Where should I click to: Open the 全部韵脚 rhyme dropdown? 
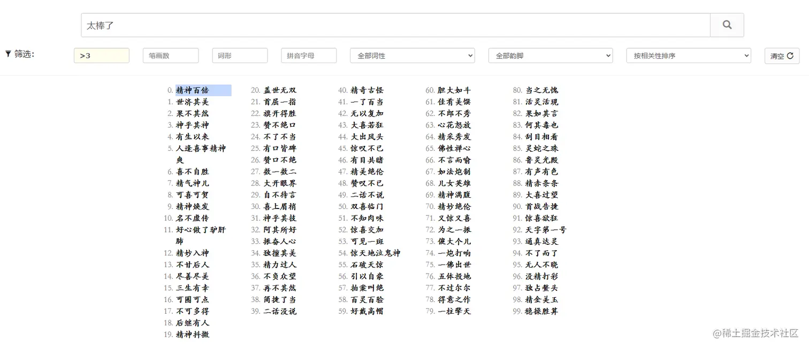pyautogui.click(x=551, y=56)
